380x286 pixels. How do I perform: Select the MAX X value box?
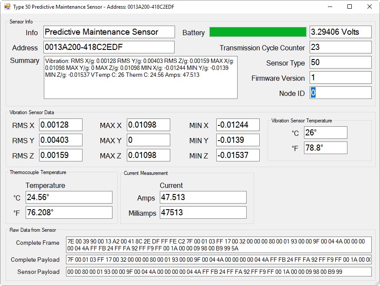pyautogui.click(x=149, y=125)
